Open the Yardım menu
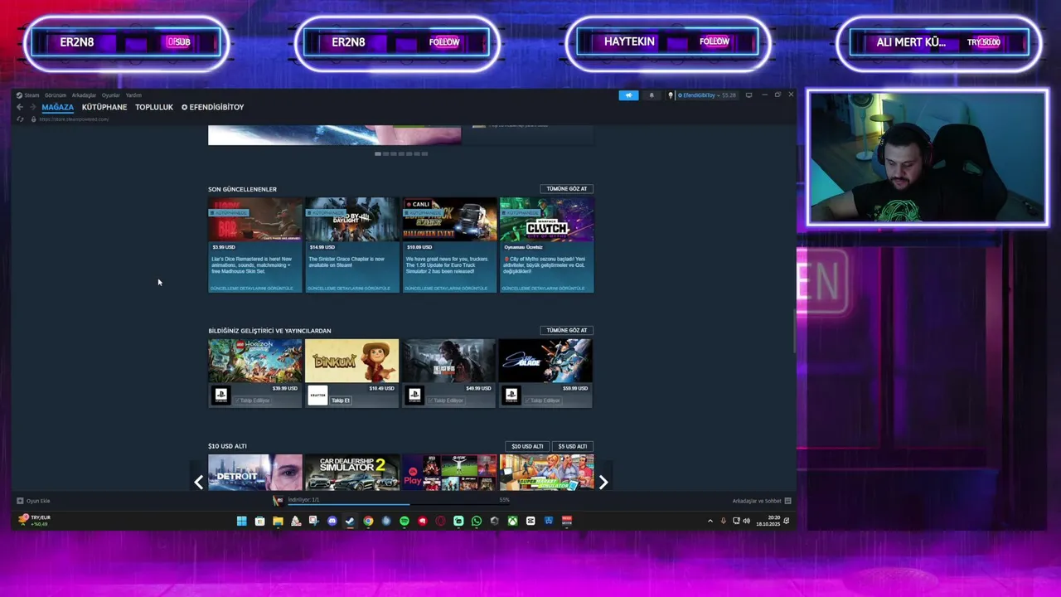Screen dimensions: 1061x597 [133, 95]
